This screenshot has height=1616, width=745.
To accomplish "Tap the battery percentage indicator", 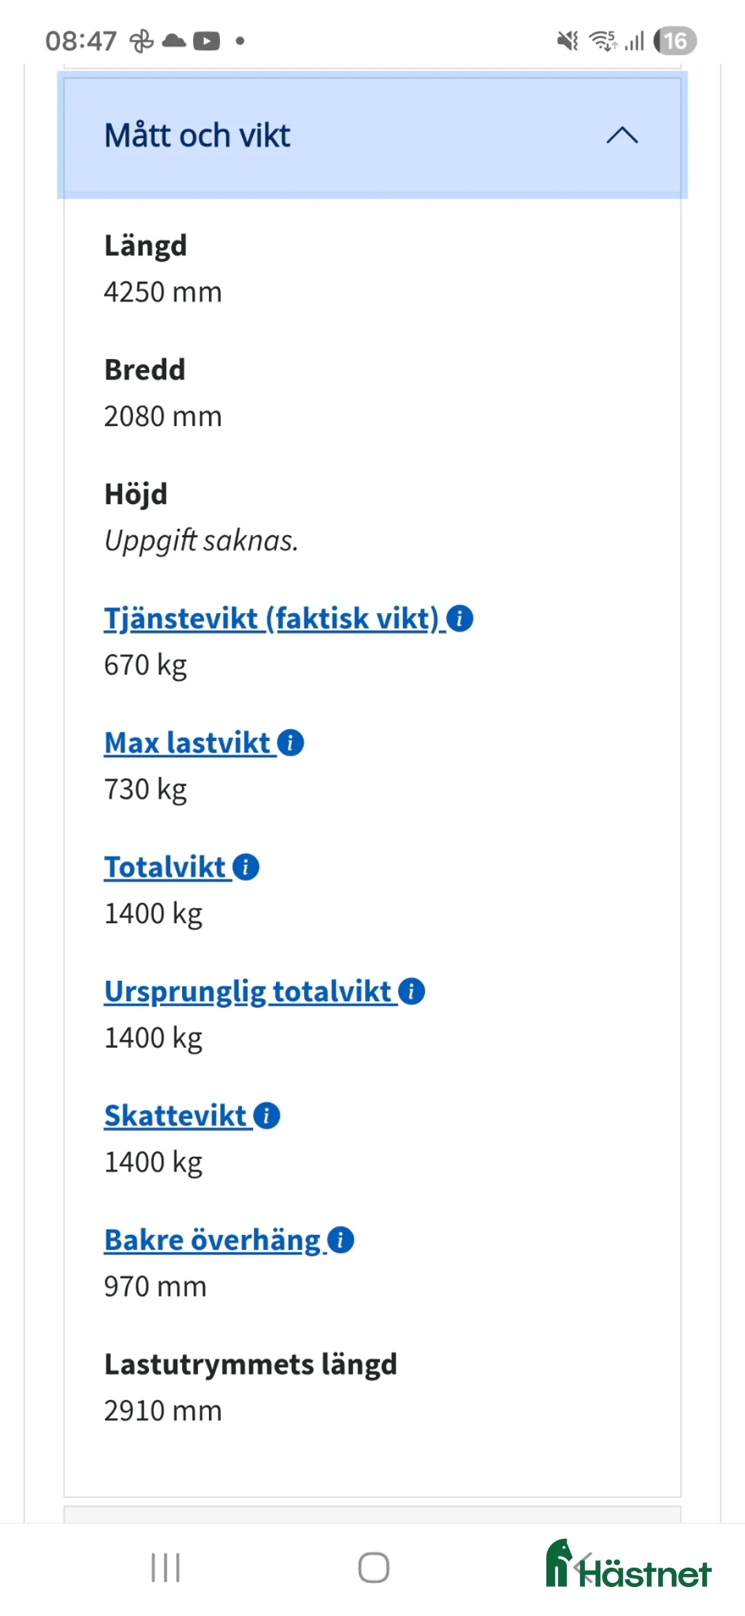I will tap(674, 41).
